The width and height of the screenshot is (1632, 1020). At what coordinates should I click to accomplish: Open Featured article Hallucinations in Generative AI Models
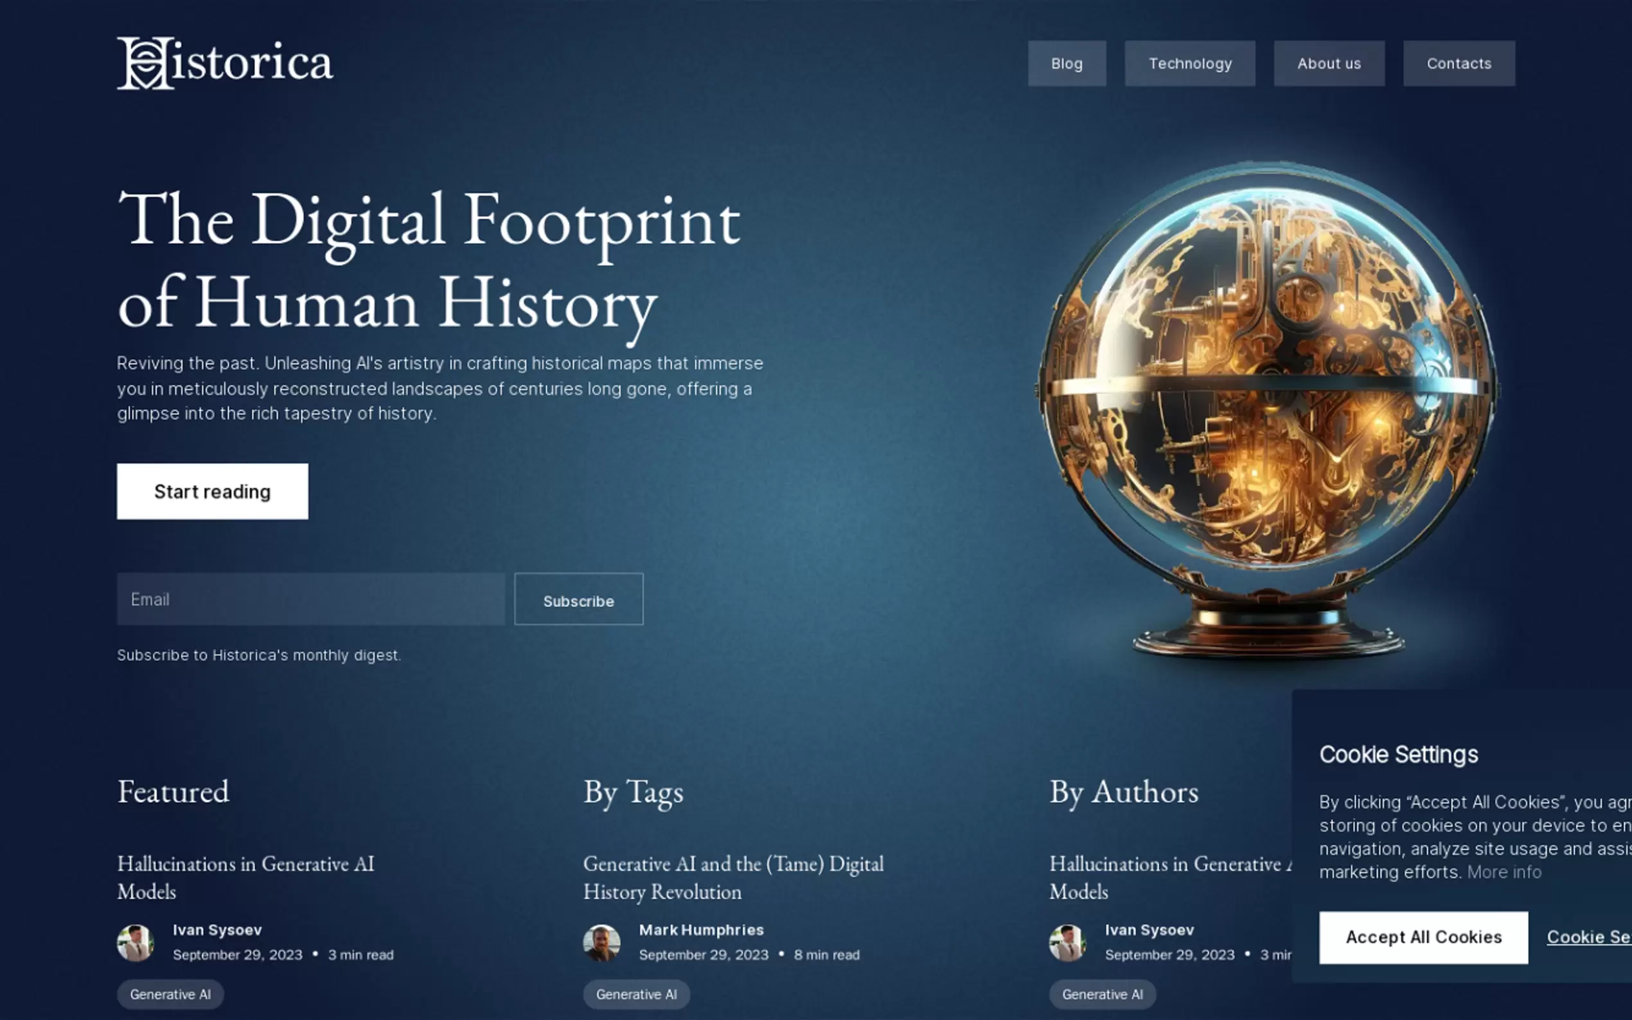245,877
